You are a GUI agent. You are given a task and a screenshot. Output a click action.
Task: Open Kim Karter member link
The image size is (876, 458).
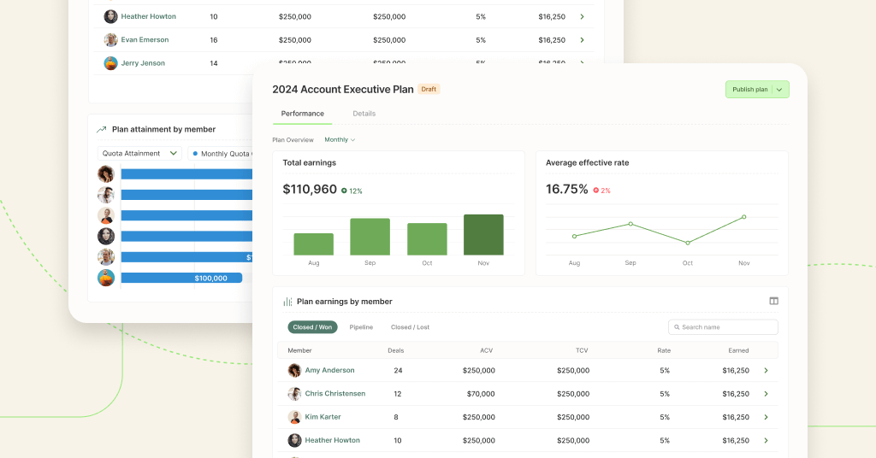(x=323, y=417)
